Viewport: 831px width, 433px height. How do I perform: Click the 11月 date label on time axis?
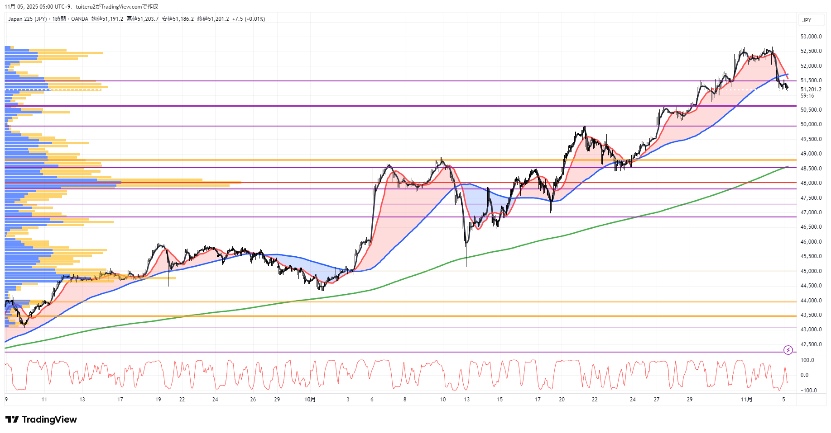746,400
